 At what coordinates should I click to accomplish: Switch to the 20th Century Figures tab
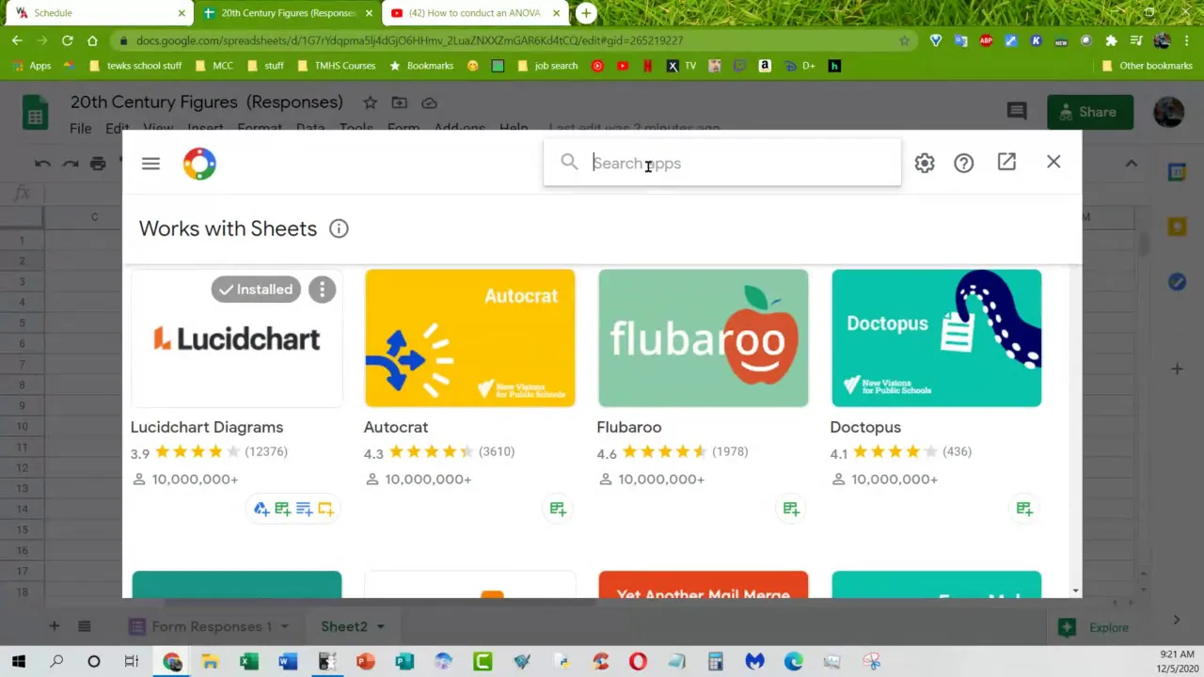pyautogui.click(x=289, y=13)
